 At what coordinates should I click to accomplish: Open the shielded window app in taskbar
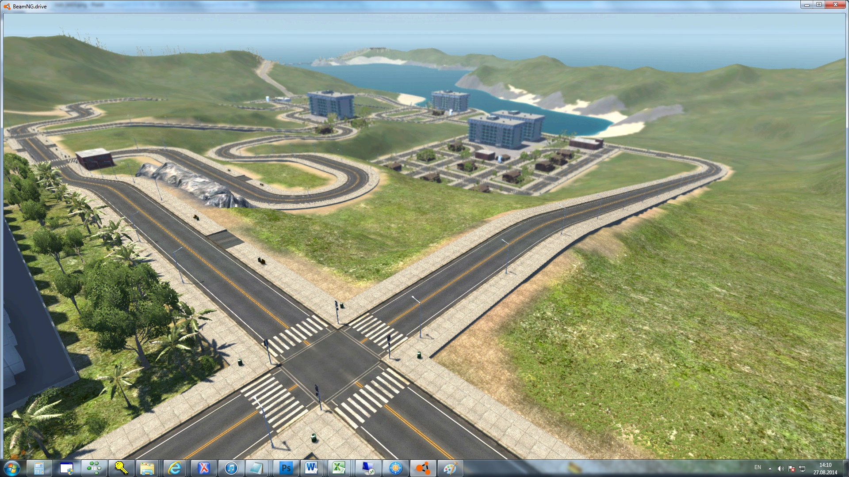pos(67,468)
